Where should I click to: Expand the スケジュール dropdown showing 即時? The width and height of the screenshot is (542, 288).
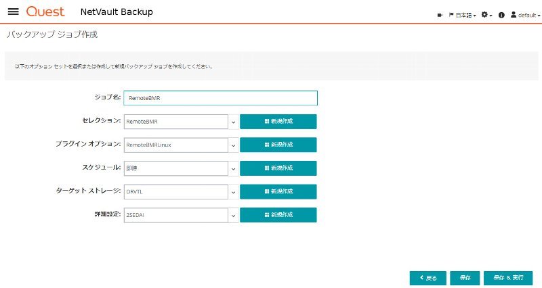[x=181, y=168]
